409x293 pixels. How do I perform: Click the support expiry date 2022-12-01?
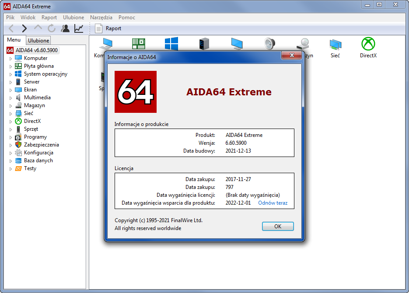coord(238,203)
